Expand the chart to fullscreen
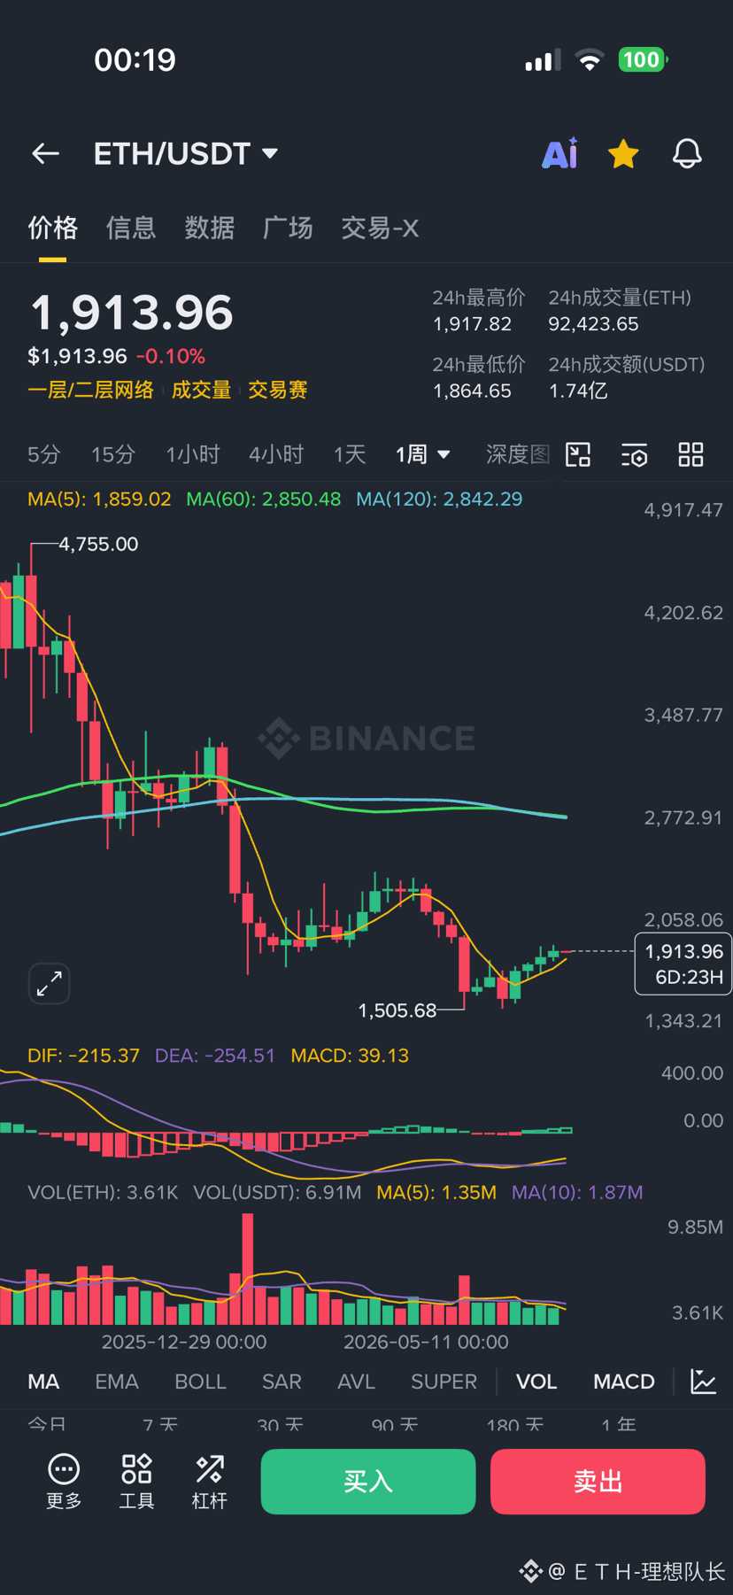This screenshot has height=1595, width=733. coord(50,983)
